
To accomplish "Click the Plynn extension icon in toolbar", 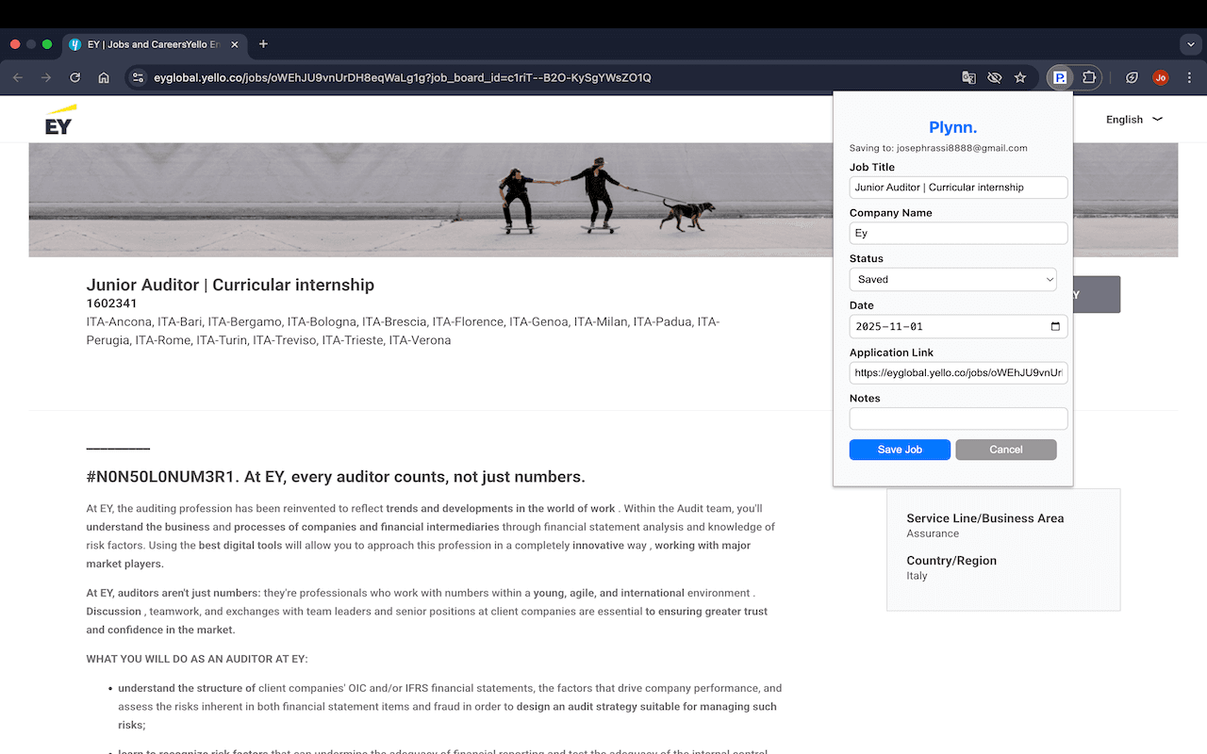I will click(x=1060, y=77).
